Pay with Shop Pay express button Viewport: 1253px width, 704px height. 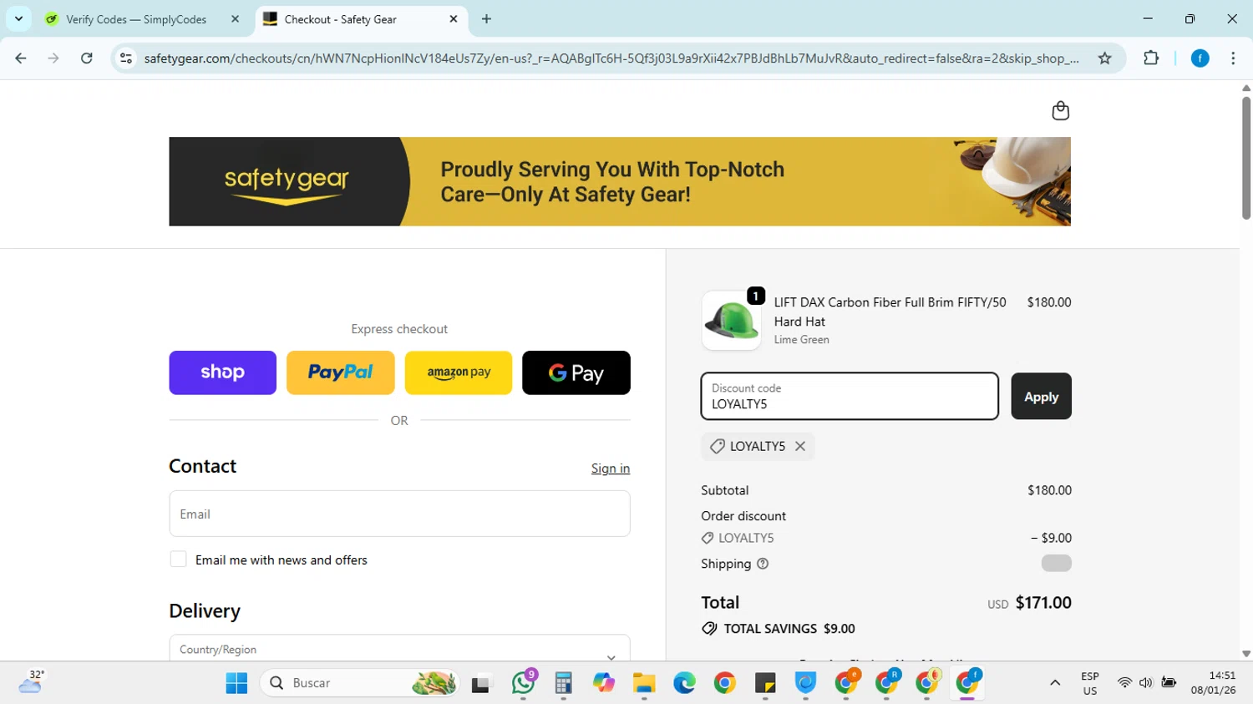pyautogui.click(x=222, y=372)
